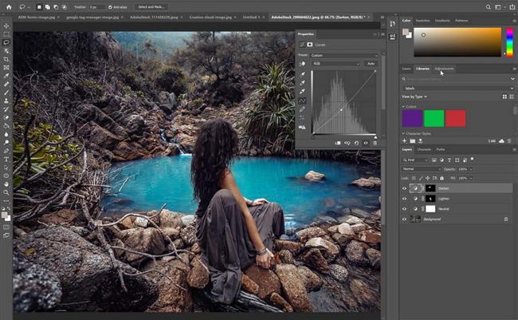Click the Auto button in Curves
This screenshot has width=518, height=320.
click(x=371, y=63)
